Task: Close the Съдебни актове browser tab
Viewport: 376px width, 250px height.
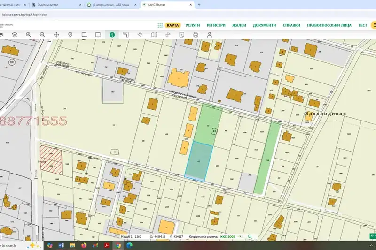Action: click(80, 5)
